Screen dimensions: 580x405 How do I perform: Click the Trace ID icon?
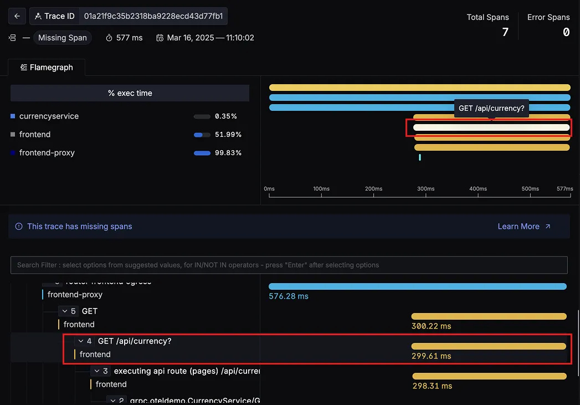coord(38,16)
